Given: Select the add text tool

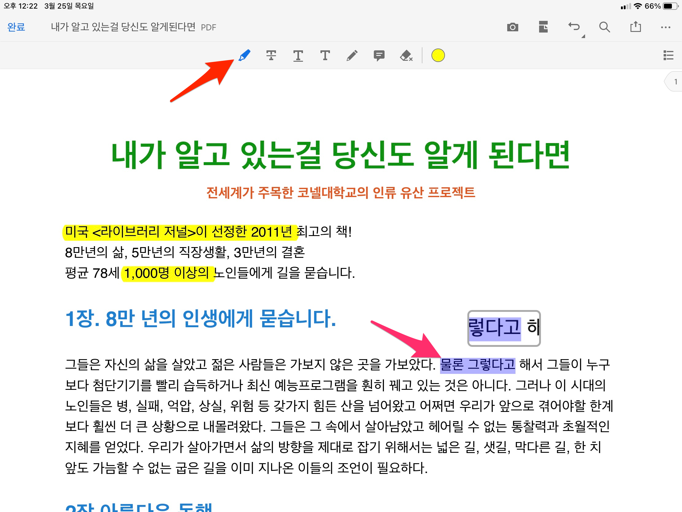Looking at the screenshot, I should pyautogui.click(x=325, y=56).
